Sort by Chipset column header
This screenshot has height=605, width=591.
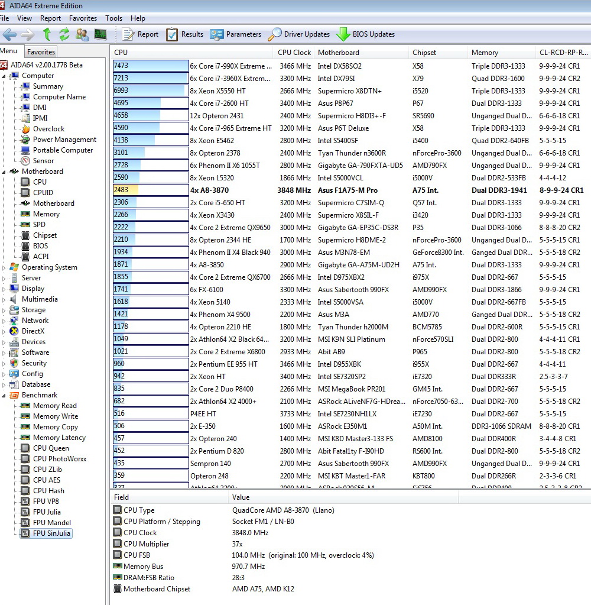[x=437, y=53]
